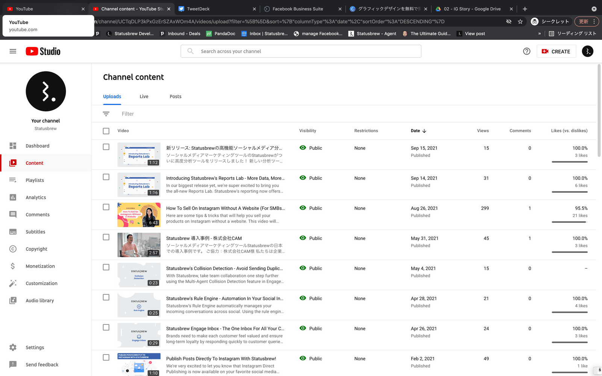Open Send feedback link
Screen dimensions: 602x376
(x=42, y=365)
